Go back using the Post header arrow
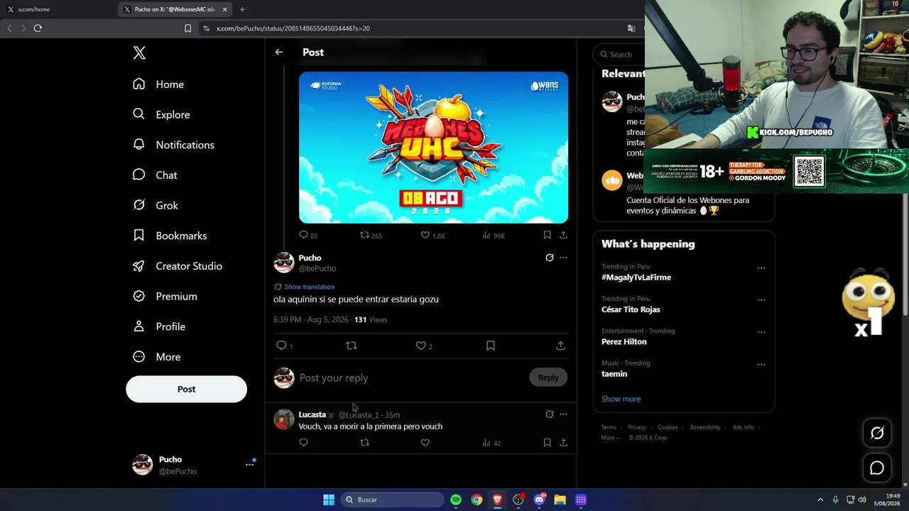 tap(279, 52)
